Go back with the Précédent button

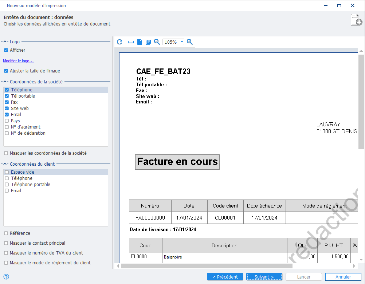[x=225, y=277]
